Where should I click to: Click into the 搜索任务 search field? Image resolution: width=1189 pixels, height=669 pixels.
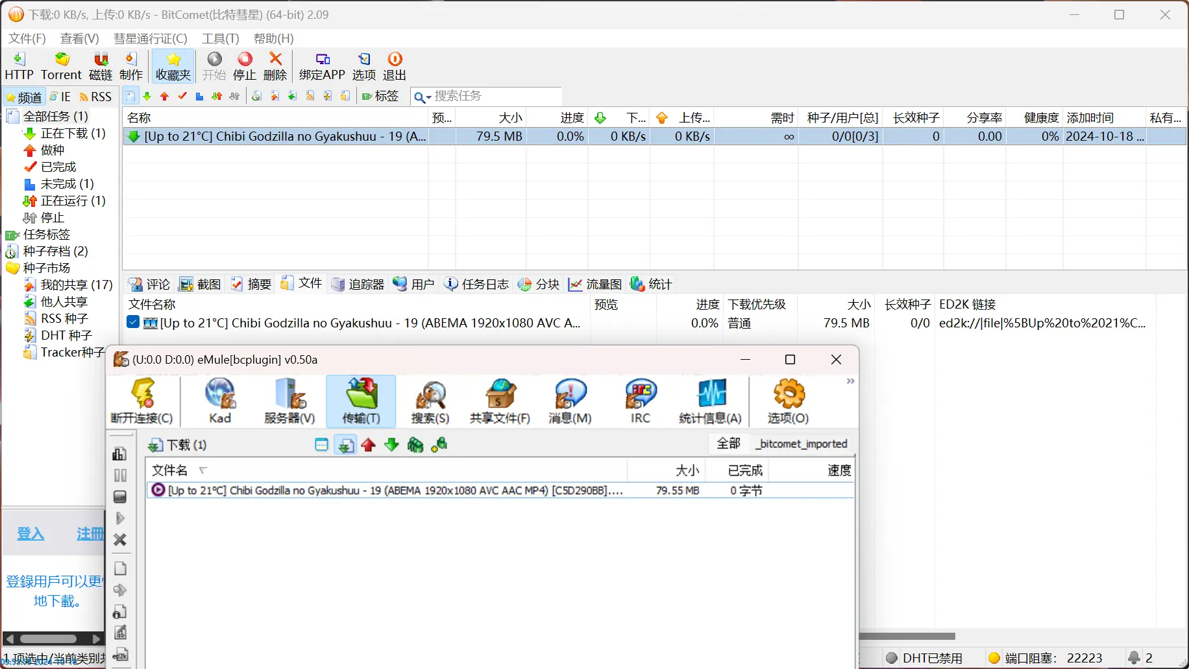click(x=496, y=96)
